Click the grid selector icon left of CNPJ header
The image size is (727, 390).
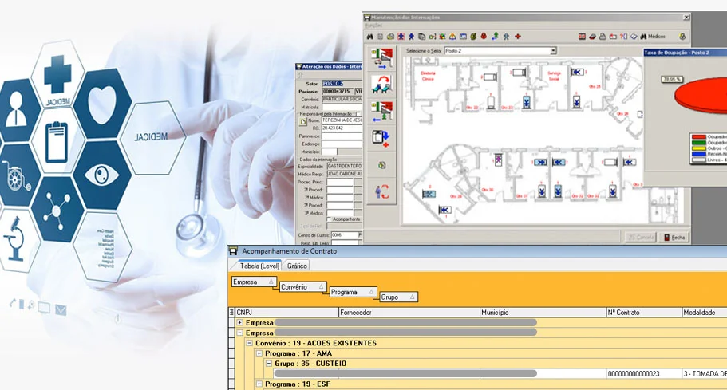click(x=231, y=313)
